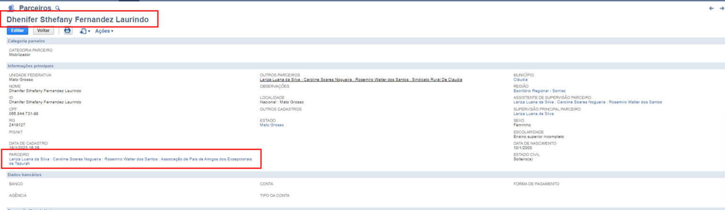
Task: Open the Outros Parceiros Sindicato Rural link
Action: click(361, 80)
